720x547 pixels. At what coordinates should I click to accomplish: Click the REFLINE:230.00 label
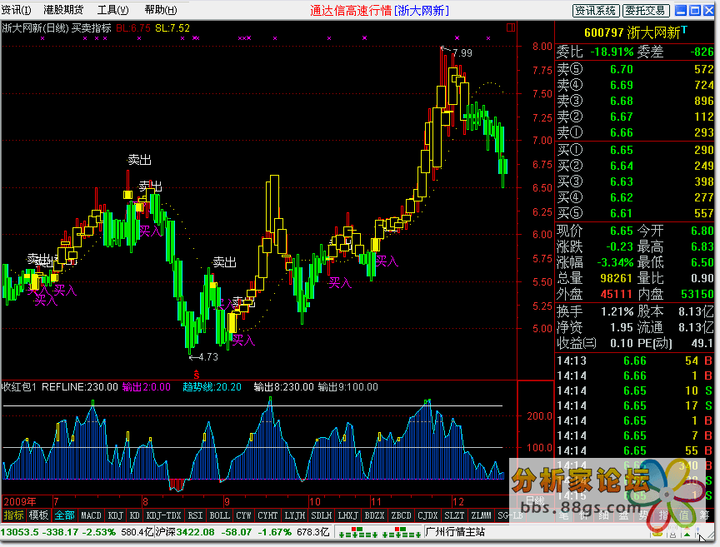[80, 387]
